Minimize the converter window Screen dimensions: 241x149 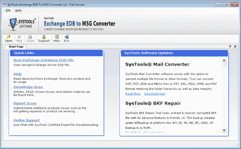pyautogui.click(x=218, y=5)
